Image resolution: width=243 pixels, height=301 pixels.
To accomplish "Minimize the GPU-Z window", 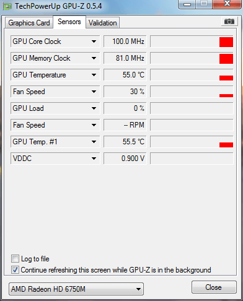I will pyautogui.click(x=187, y=4).
